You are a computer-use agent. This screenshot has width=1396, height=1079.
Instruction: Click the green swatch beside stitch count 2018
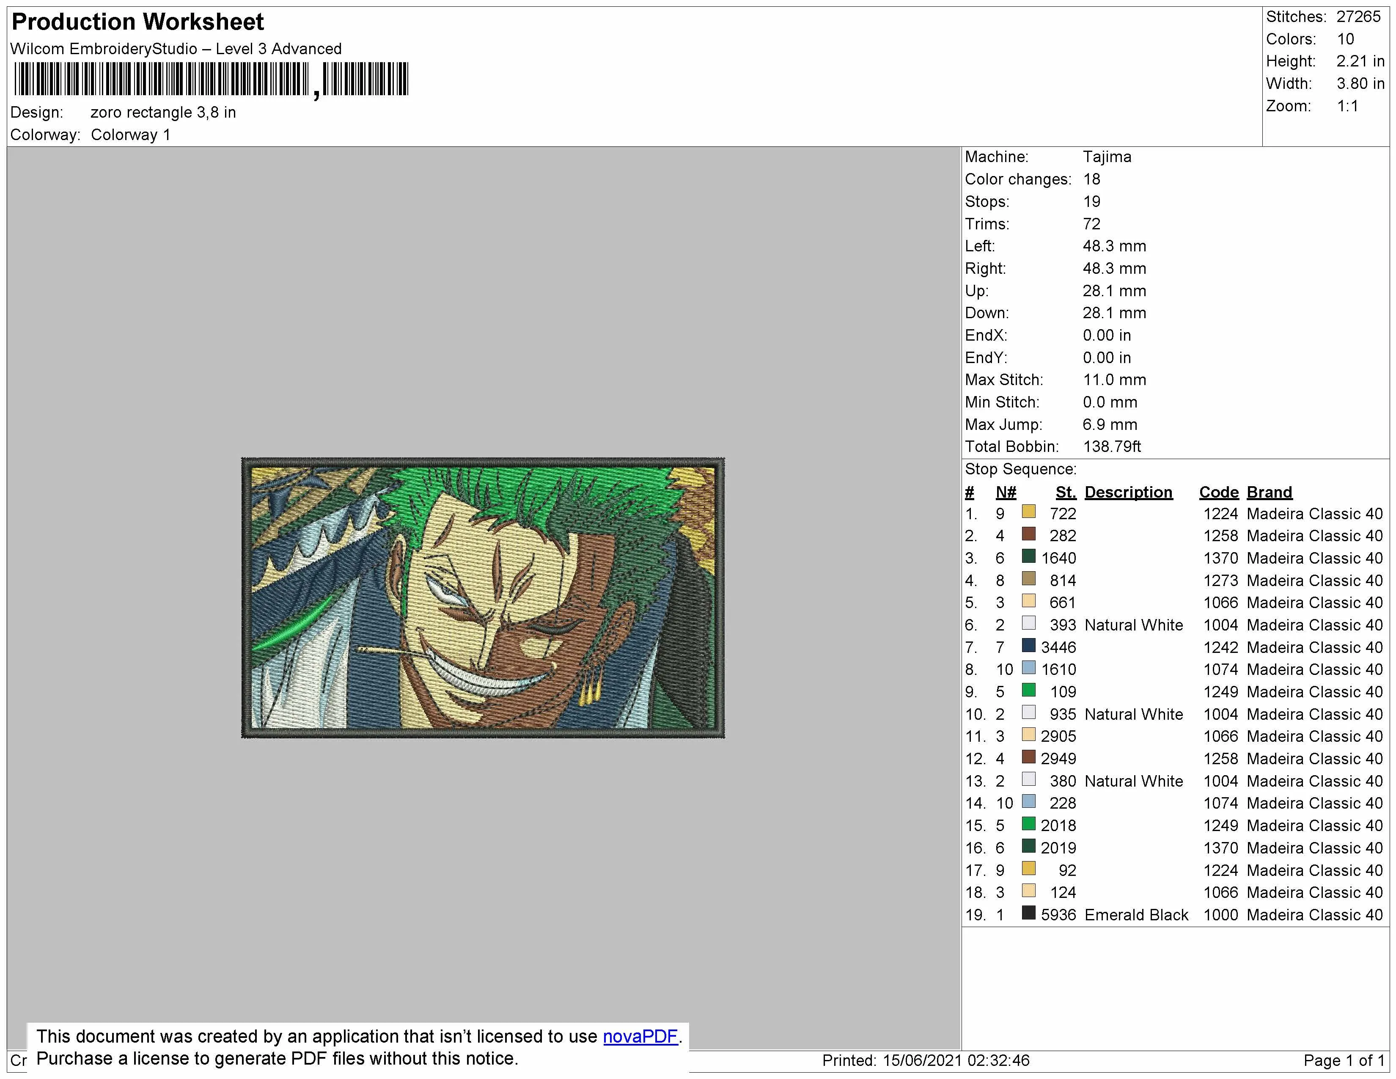tap(1028, 824)
